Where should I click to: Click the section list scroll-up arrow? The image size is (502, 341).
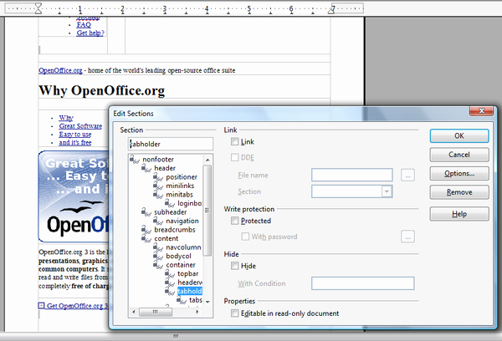pyautogui.click(x=207, y=160)
